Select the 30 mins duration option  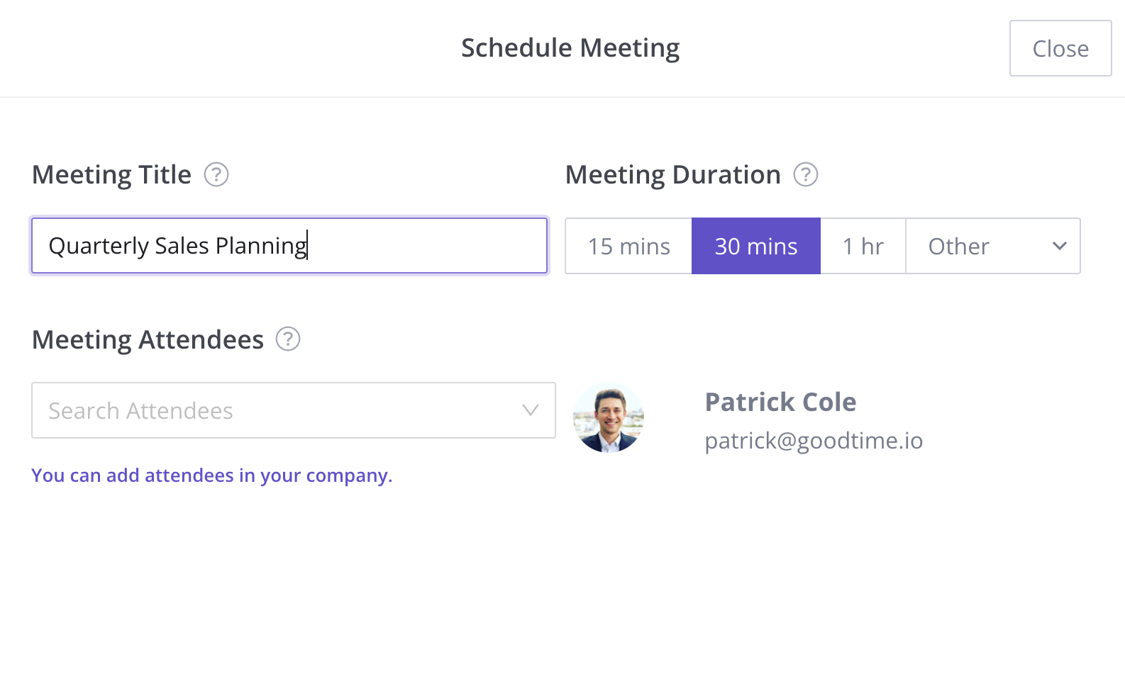coord(756,246)
